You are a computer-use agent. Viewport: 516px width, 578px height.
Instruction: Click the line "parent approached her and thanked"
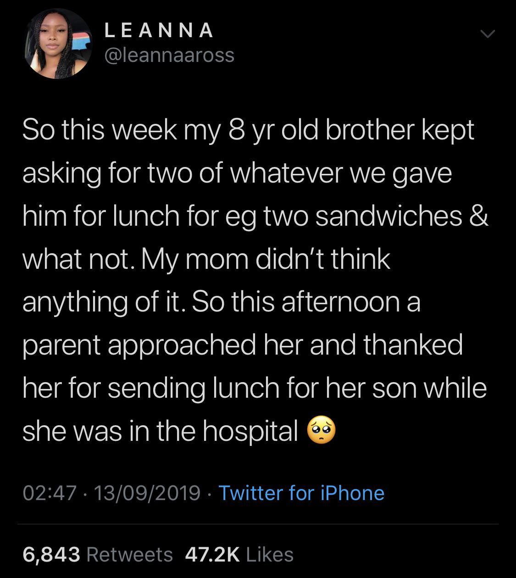(242, 345)
